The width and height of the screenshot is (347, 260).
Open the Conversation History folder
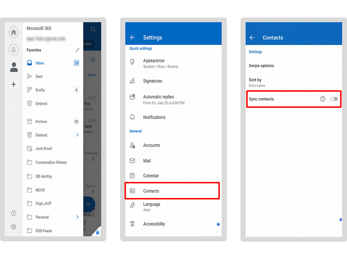point(53,162)
